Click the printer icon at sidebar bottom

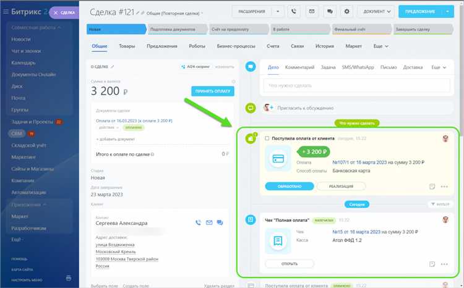point(69,278)
